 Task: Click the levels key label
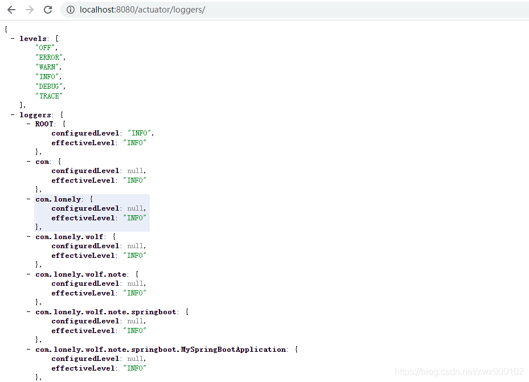click(33, 39)
